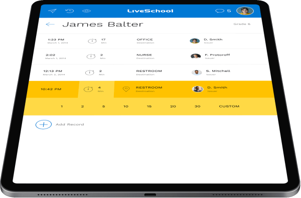301x198 pixels.
Task: Click the timer icon in the 2:02 row
Action: click(91, 56)
